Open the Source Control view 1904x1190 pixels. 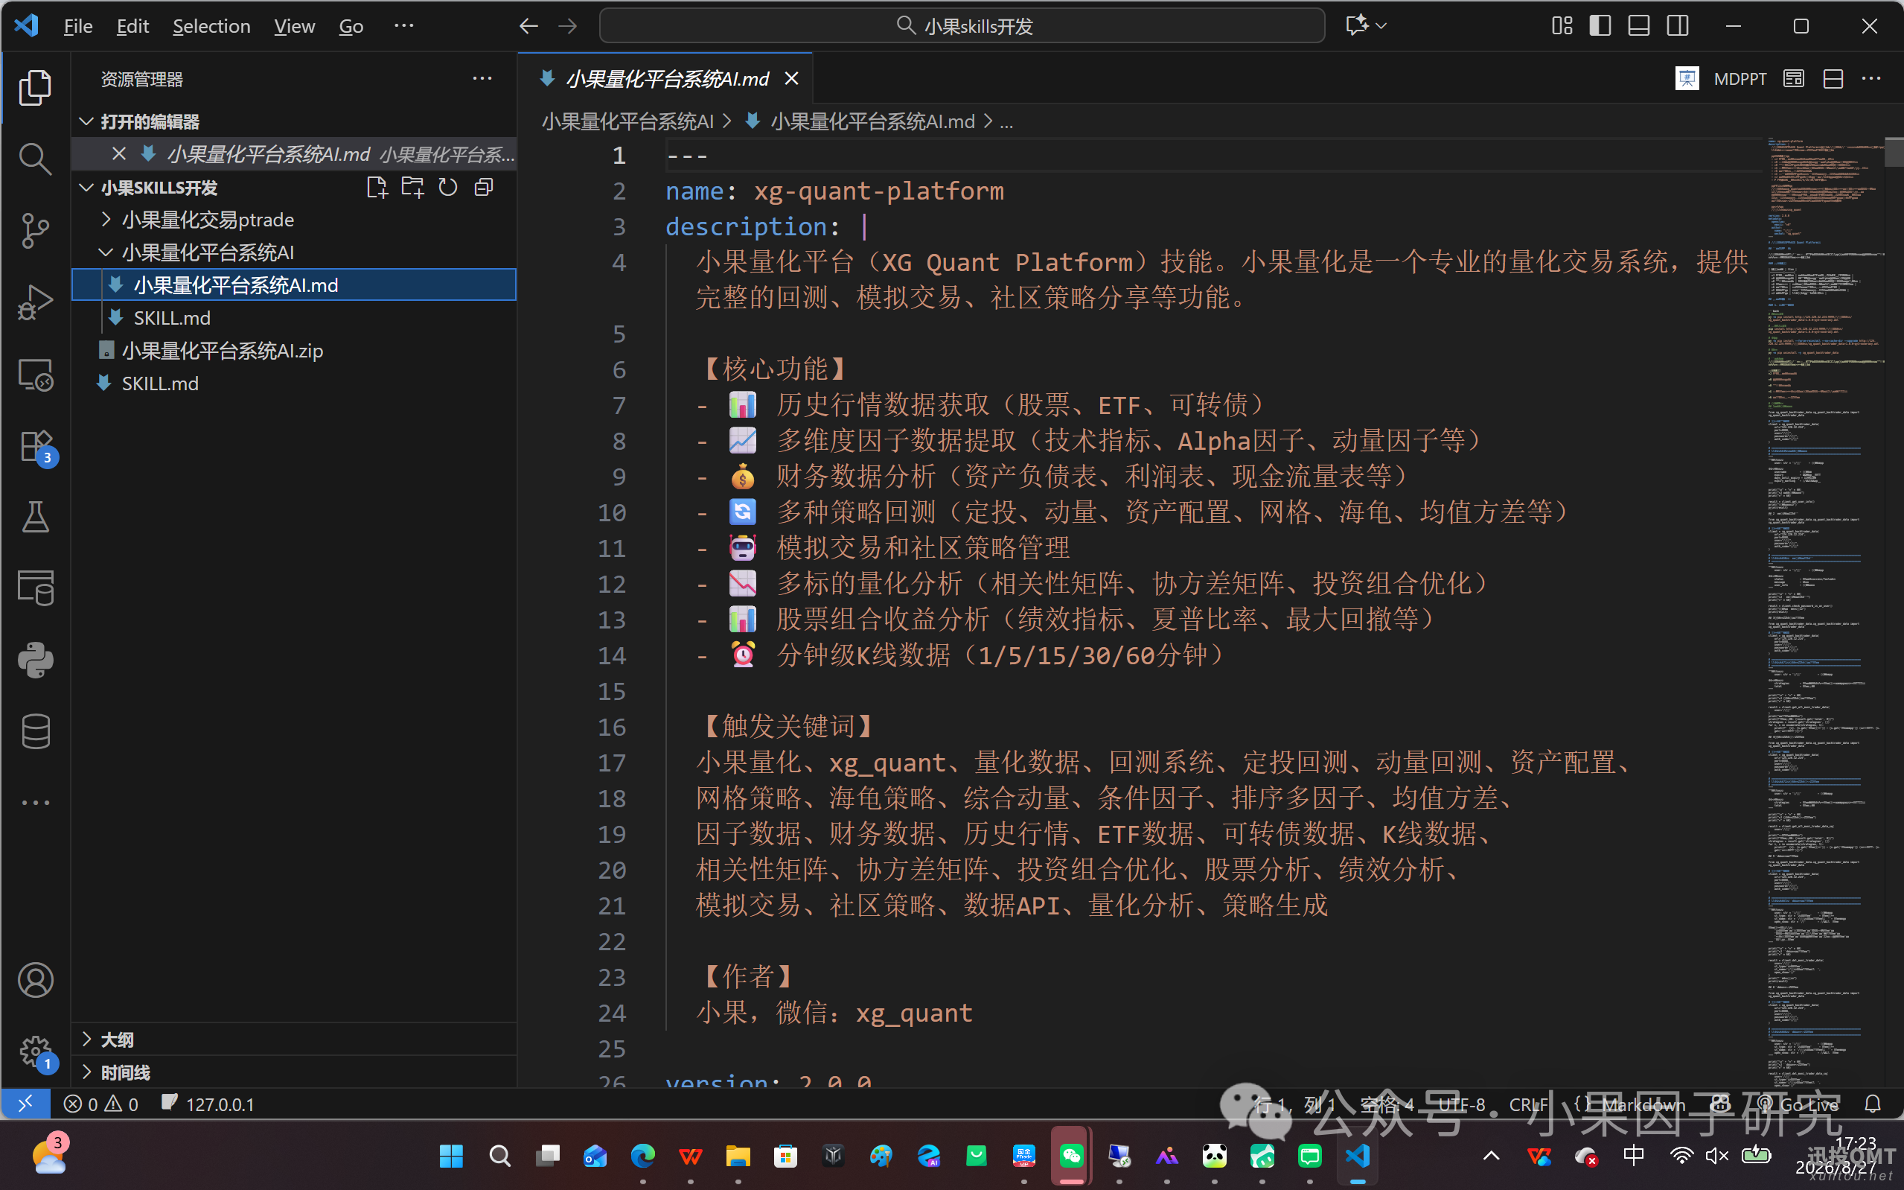[36, 230]
